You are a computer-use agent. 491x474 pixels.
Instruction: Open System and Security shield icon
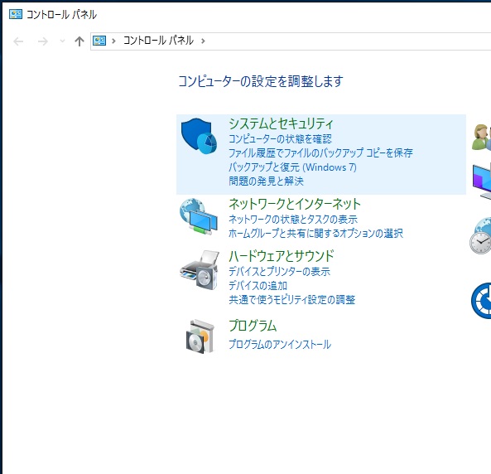199,136
